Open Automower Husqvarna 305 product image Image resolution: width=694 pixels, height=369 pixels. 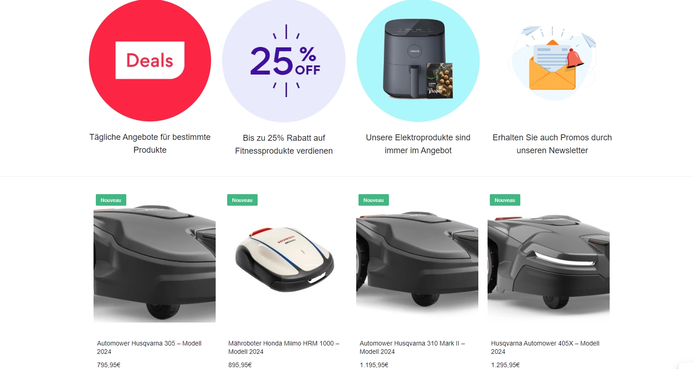point(154,261)
